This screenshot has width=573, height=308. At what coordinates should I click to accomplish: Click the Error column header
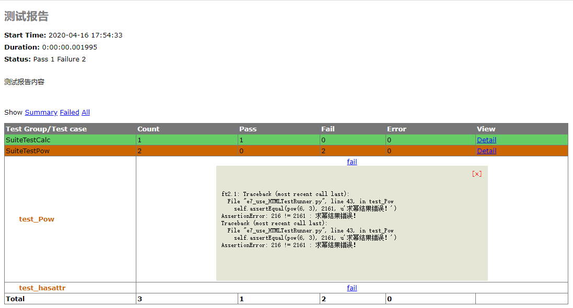[x=396, y=129]
